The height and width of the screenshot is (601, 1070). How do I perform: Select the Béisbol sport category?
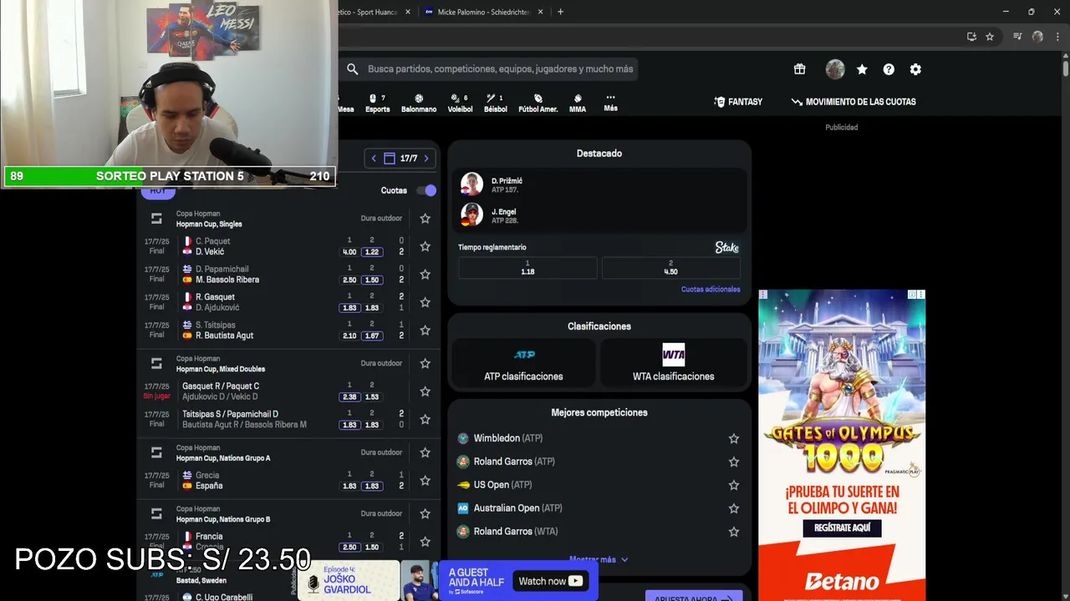pos(495,103)
